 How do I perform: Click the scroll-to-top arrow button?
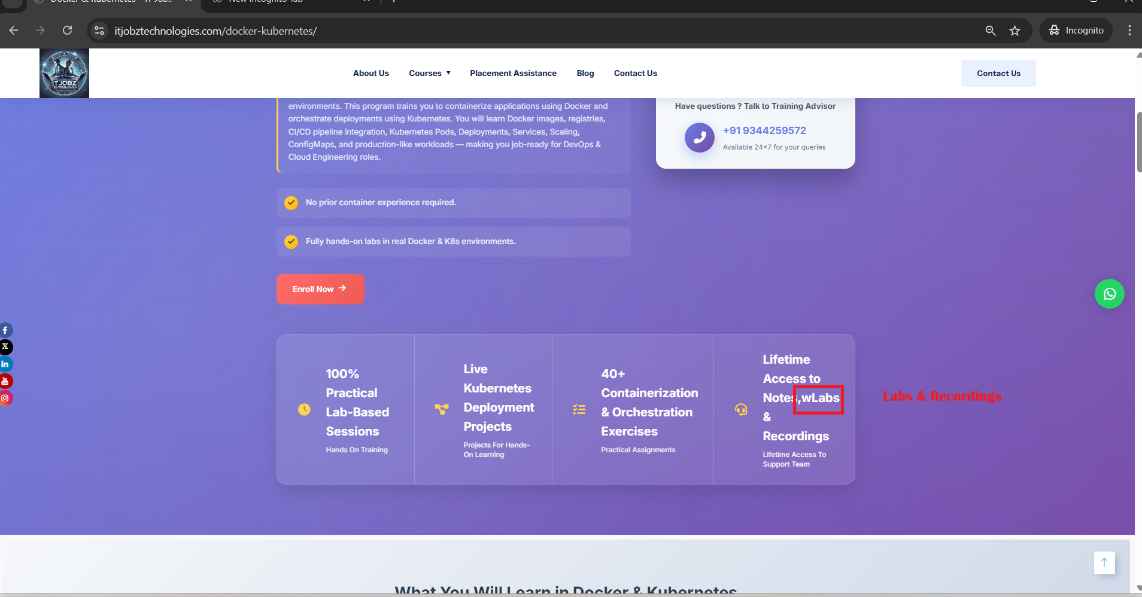(1104, 562)
